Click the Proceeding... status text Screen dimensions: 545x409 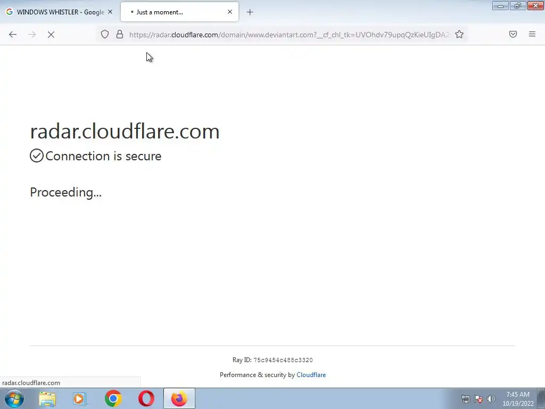pyautogui.click(x=65, y=192)
